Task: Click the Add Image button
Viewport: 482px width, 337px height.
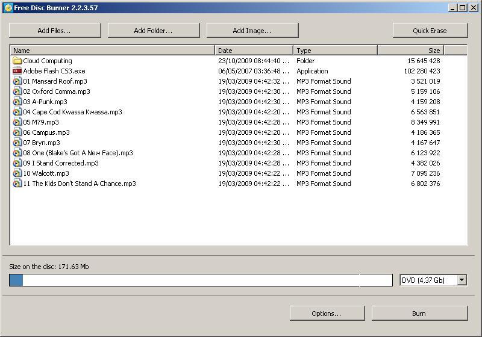Action: [252, 30]
